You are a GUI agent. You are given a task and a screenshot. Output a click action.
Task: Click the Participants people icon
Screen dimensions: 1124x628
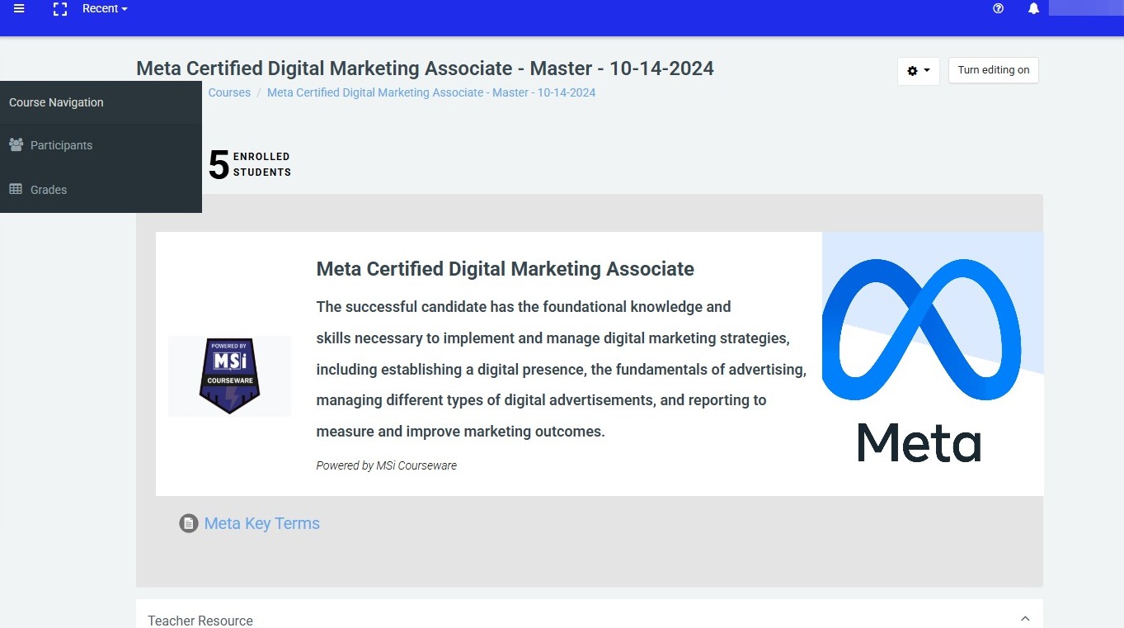(x=16, y=145)
